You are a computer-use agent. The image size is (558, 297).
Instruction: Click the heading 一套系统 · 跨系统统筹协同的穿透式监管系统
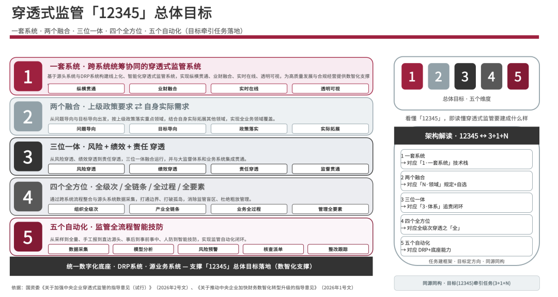pyautogui.click(x=126, y=67)
